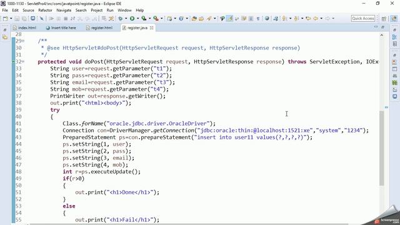Screen dimensions: 400x225
Task: Click the Open Type folder icon
Action: coord(194,18)
